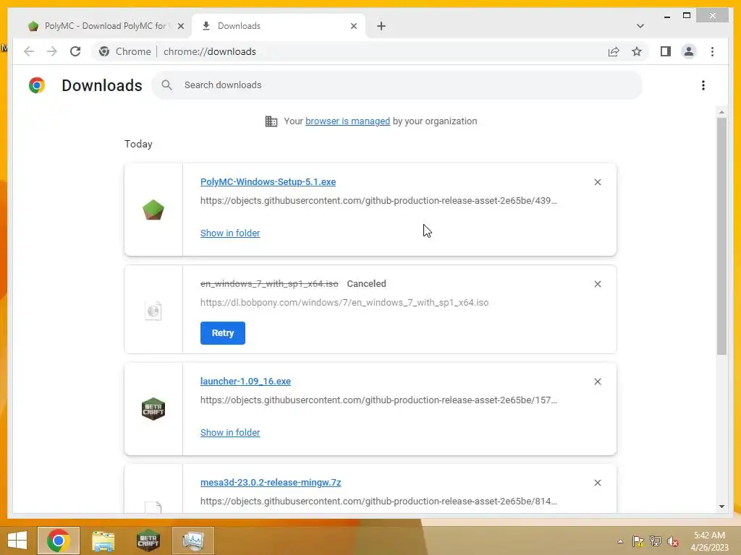Reload the Downloads page
This screenshot has height=555, width=741.
[x=75, y=51]
